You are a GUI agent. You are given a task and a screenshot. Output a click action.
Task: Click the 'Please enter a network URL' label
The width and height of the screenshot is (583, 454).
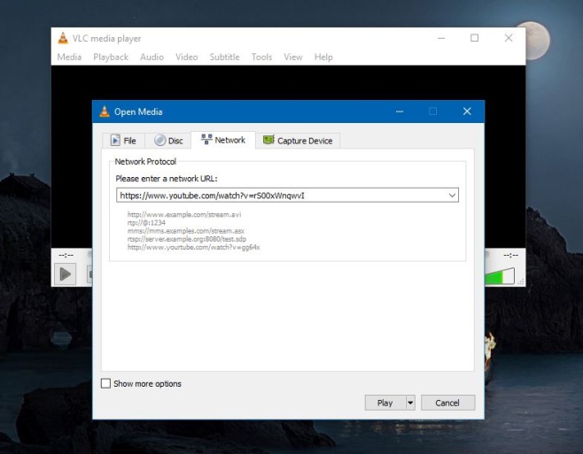[167, 179]
